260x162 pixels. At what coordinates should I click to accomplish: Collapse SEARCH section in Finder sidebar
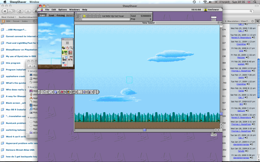29,118
